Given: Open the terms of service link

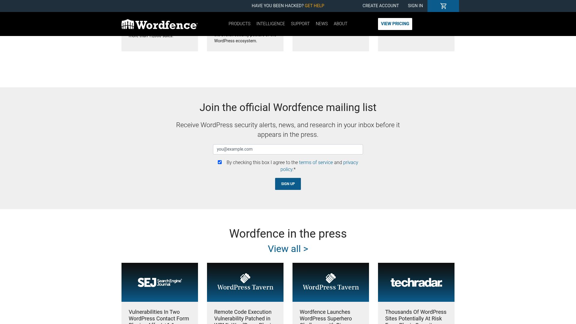Looking at the screenshot, I should (x=316, y=163).
